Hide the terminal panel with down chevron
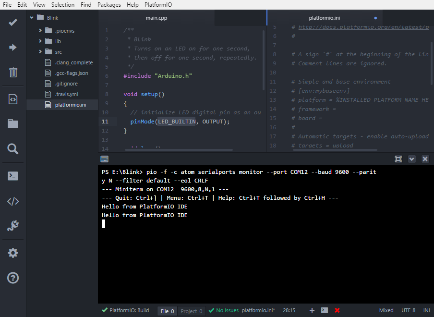The image size is (434, 317). pos(412,159)
